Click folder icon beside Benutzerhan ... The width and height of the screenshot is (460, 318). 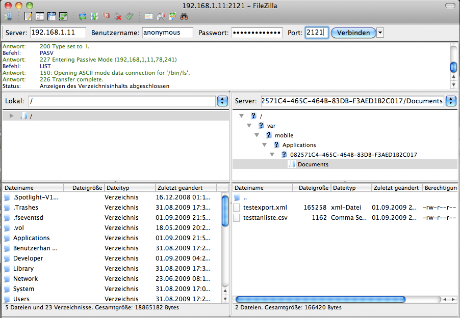tap(7, 248)
